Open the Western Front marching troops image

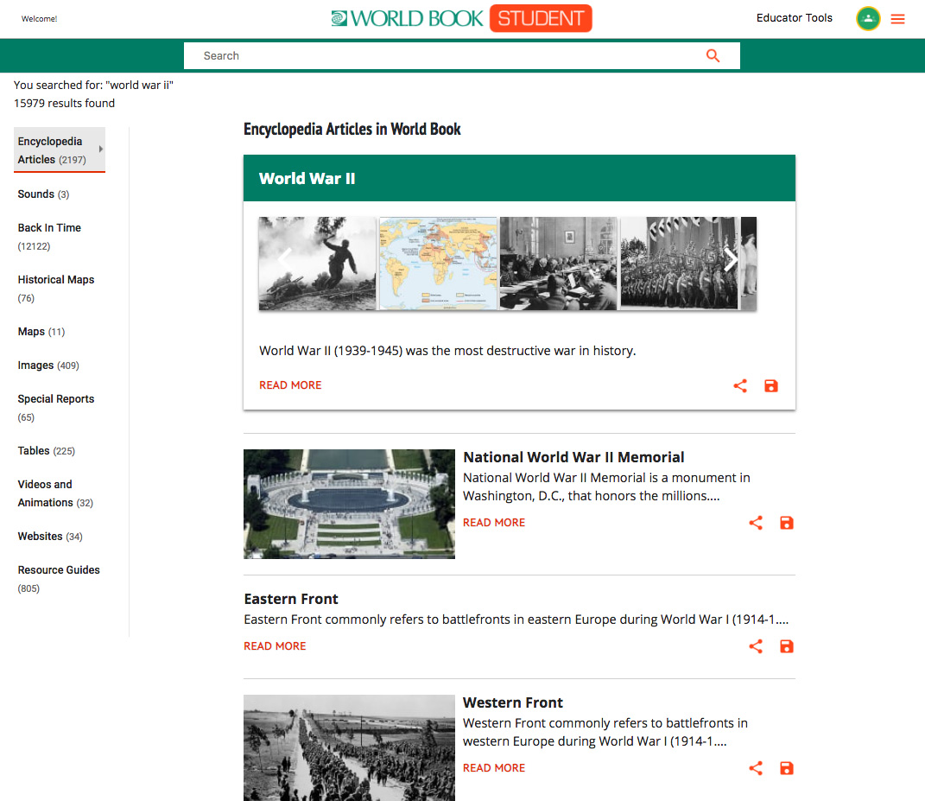349,747
